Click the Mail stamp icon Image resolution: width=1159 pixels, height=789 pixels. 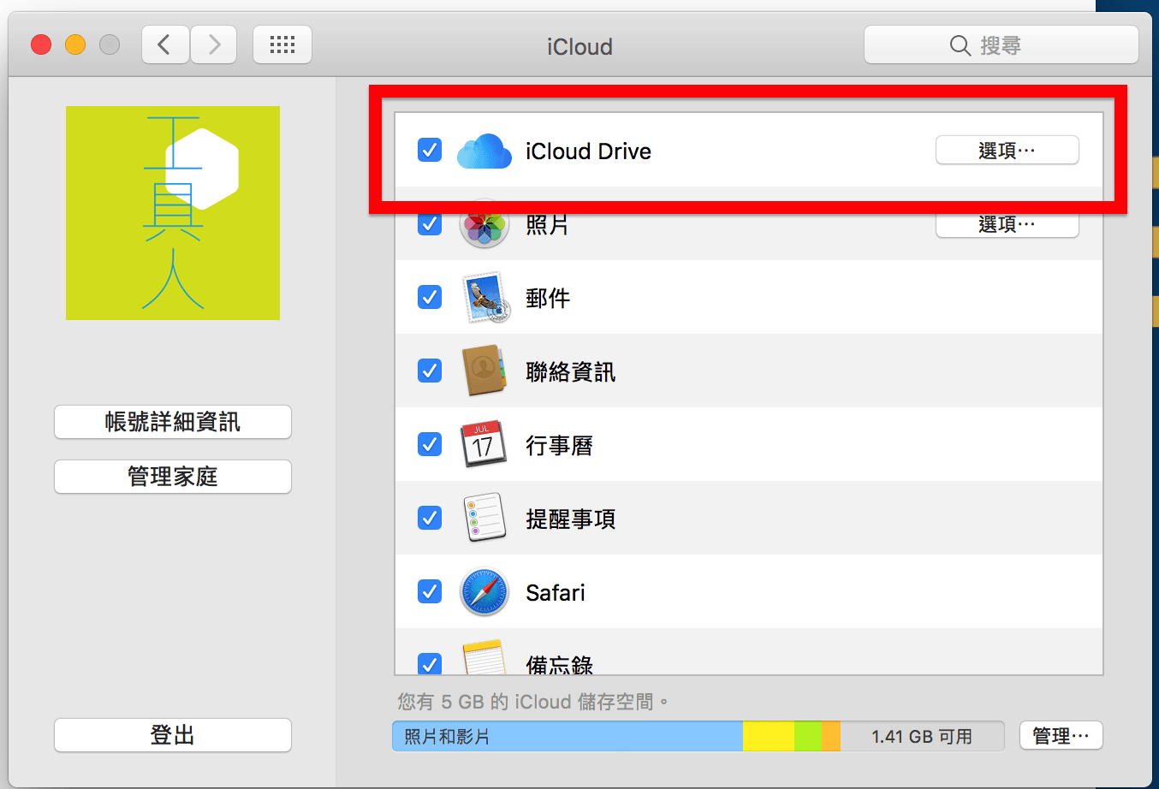[x=485, y=298]
